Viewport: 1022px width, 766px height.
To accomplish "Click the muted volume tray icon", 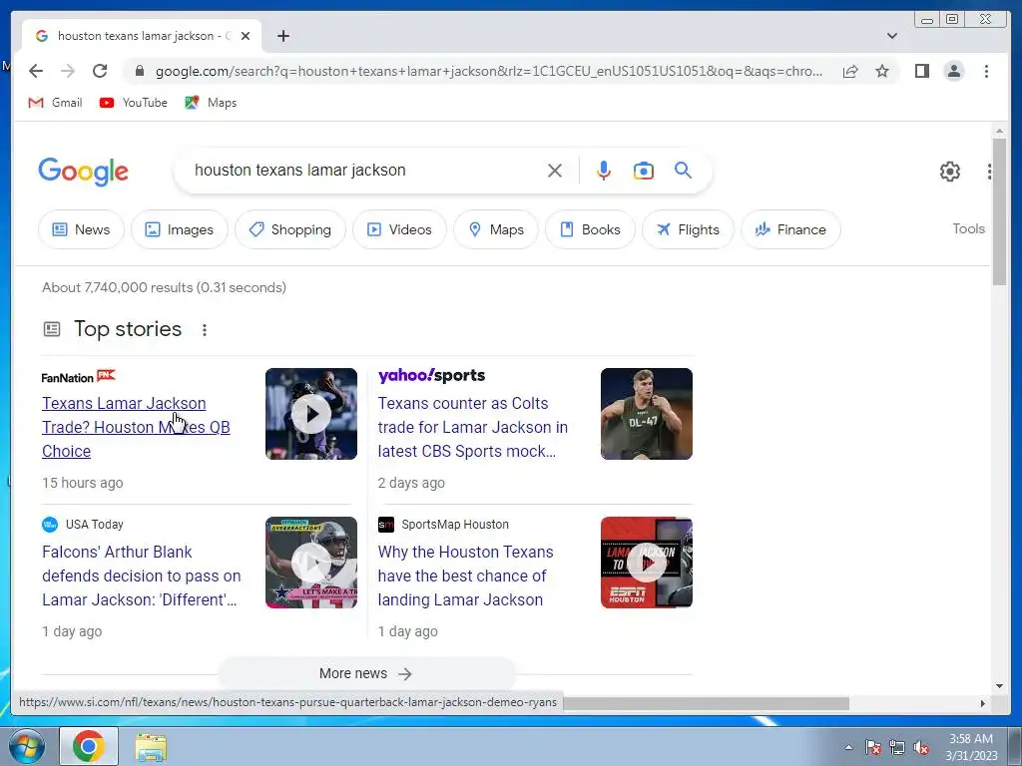I will pyautogui.click(x=921, y=747).
